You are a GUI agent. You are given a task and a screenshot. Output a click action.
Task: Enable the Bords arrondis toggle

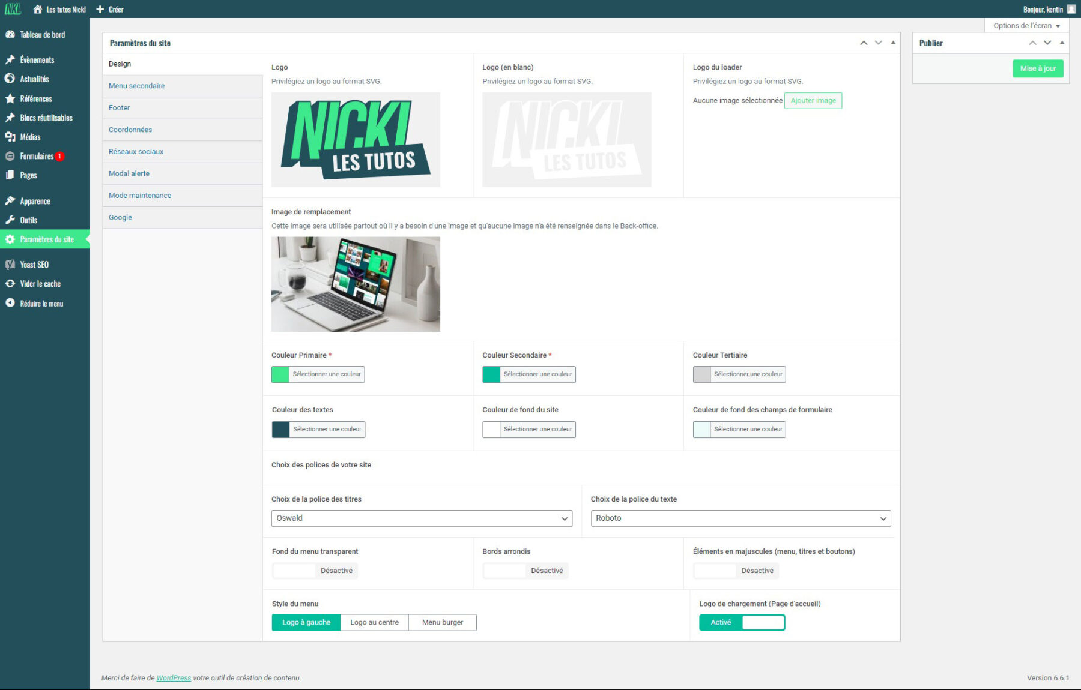point(525,571)
